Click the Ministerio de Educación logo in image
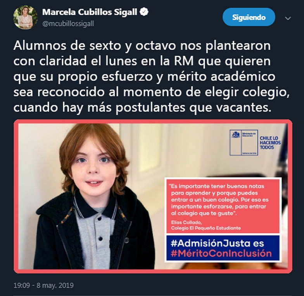The image size is (304, 296). coord(244,143)
